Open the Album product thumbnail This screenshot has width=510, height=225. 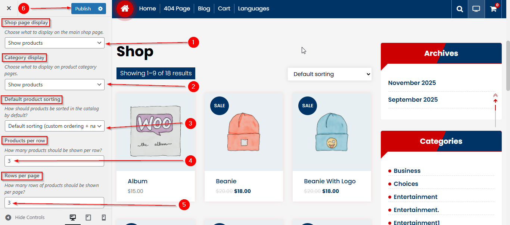156,131
